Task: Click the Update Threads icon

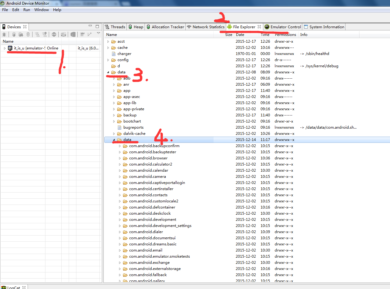Action: (x=37, y=34)
